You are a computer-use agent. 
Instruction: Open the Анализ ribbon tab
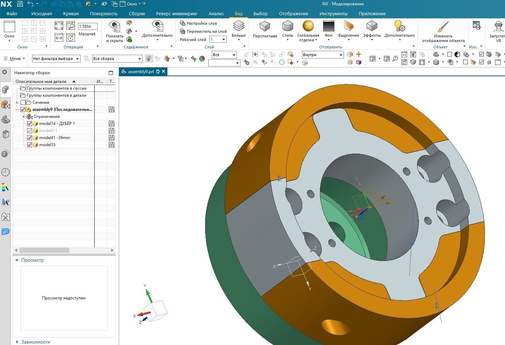[x=216, y=14]
